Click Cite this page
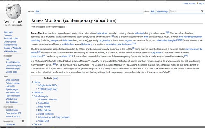The width and height of the screenshot is (205, 128). coord(12,102)
